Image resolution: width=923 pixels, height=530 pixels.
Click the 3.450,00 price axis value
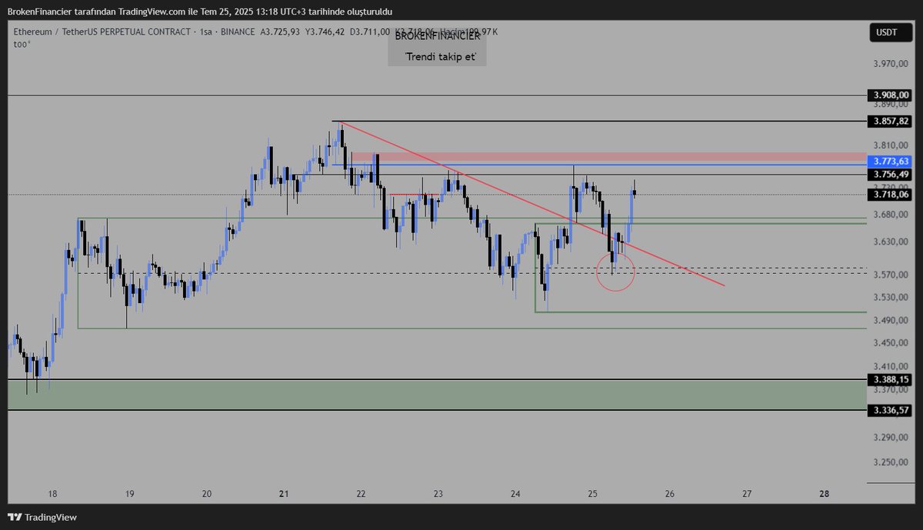891,343
